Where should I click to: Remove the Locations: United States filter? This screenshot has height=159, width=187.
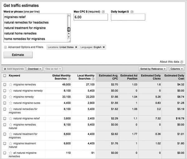click(76, 47)
